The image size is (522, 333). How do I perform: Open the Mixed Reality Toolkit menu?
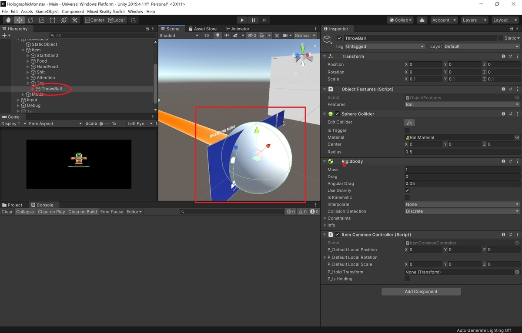[106, 11]
